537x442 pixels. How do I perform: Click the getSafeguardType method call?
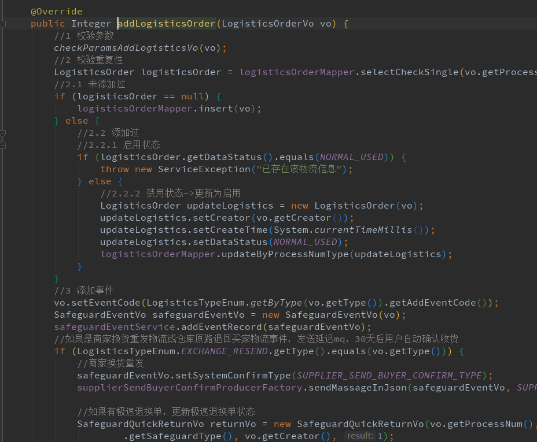(x=175, y=436)
